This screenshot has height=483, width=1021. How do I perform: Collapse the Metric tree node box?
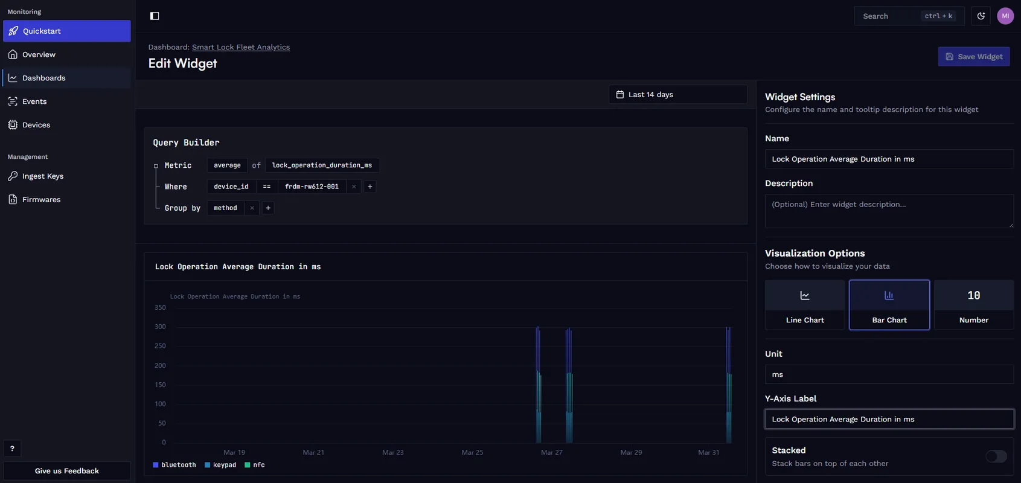pos(156,166)
